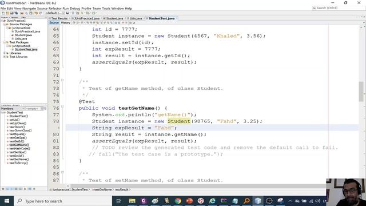Click the Run Project play icon
366x206 pixels.
pyautogui.click(x=82, y=13)
